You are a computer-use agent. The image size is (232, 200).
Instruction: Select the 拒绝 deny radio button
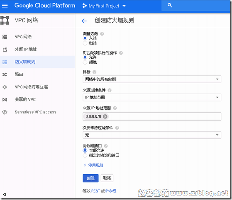(85, 62)
